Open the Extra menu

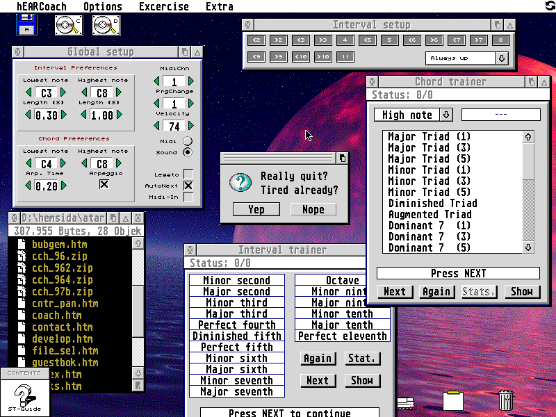click(x=220, y=6)
